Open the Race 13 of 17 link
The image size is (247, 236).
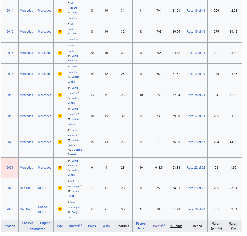click(x=196, y=142)
